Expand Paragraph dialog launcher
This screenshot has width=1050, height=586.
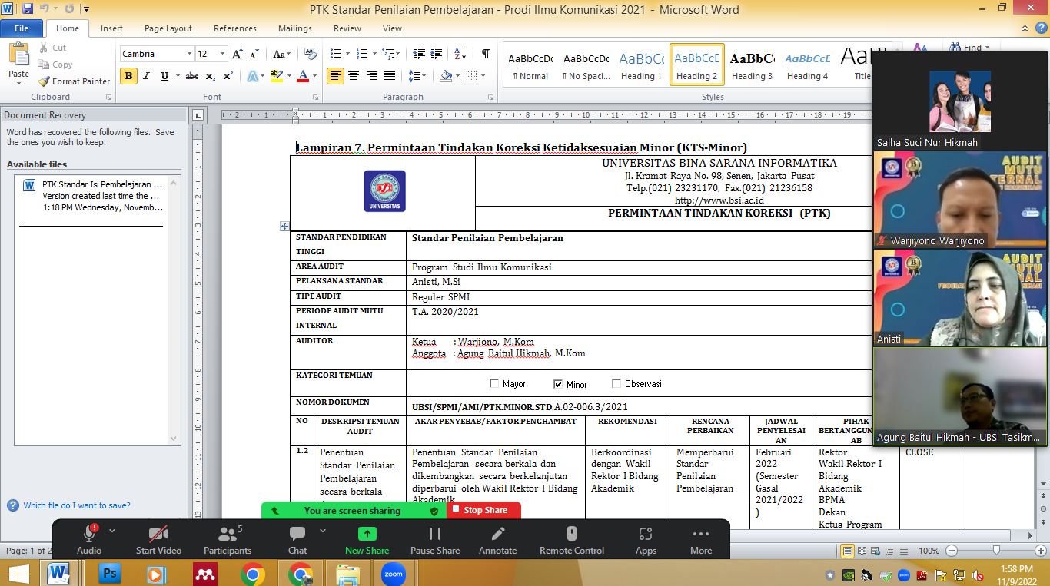pyautogui.click(x=493, y=98)
